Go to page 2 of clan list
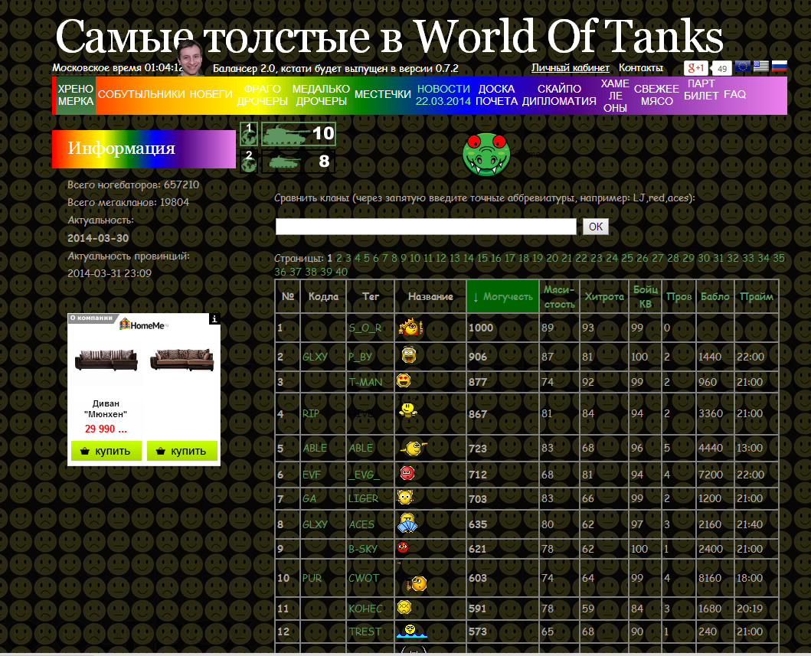The image size is (811, 656). click(x=339, y=258)
